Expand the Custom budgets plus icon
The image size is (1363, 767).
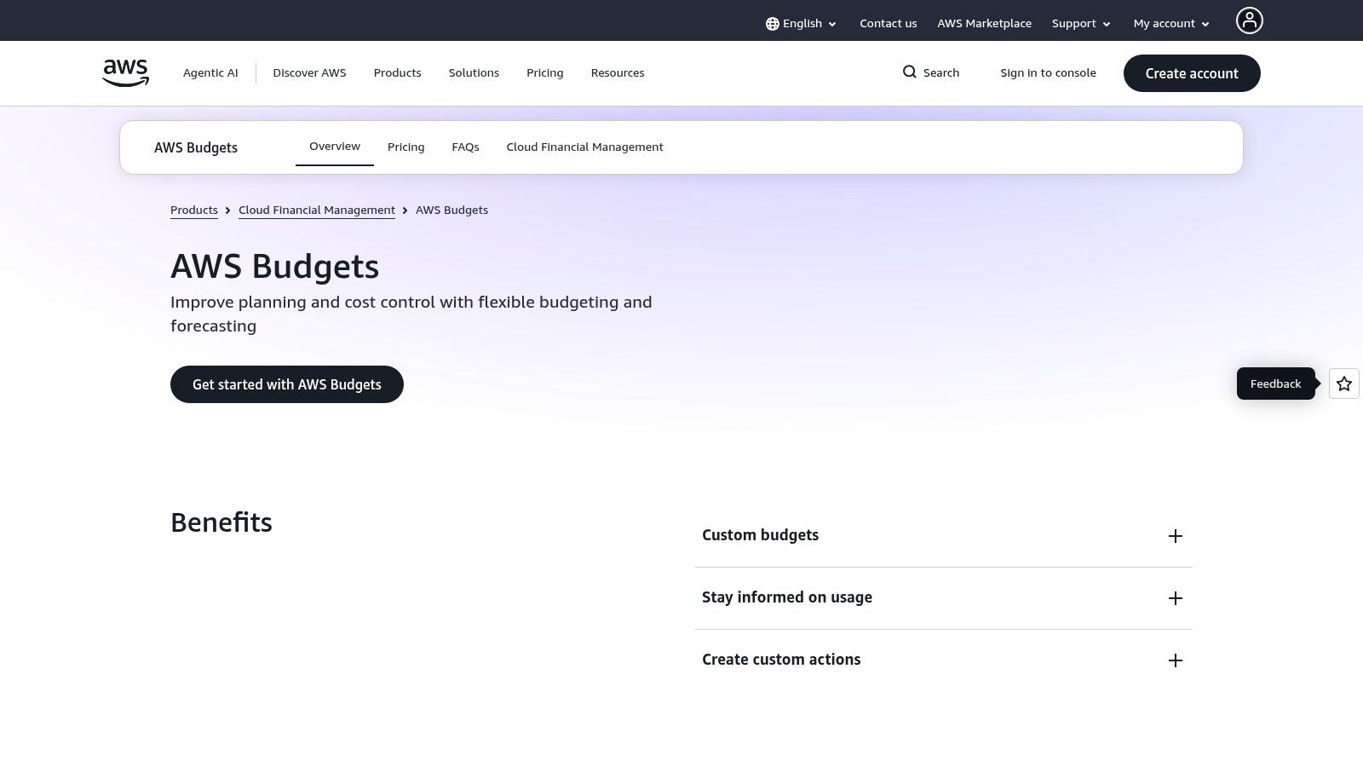pos(1176,536)
